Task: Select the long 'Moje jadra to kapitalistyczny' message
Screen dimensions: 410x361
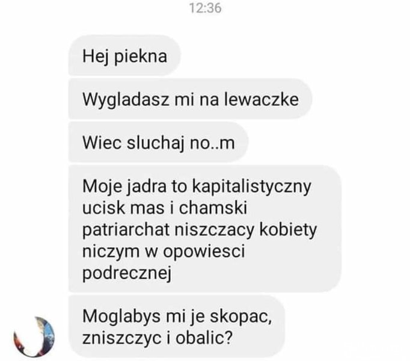Action: click(x=205, y=229)
